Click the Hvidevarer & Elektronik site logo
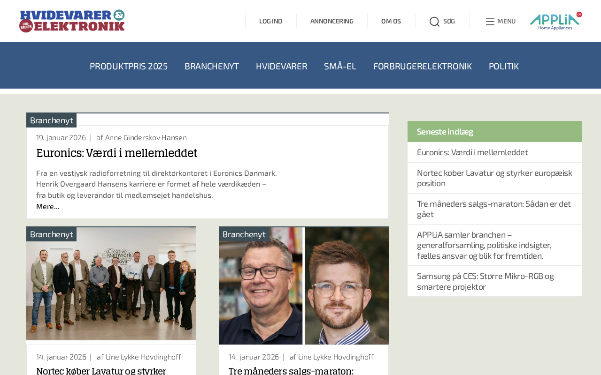601x375 pixels. 72,21
